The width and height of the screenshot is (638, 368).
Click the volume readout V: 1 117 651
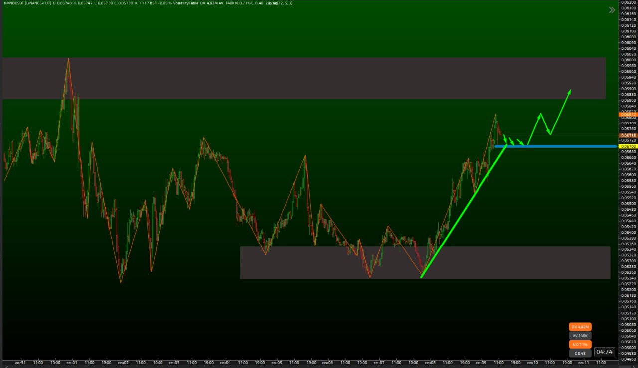click(x=146, y=3)
